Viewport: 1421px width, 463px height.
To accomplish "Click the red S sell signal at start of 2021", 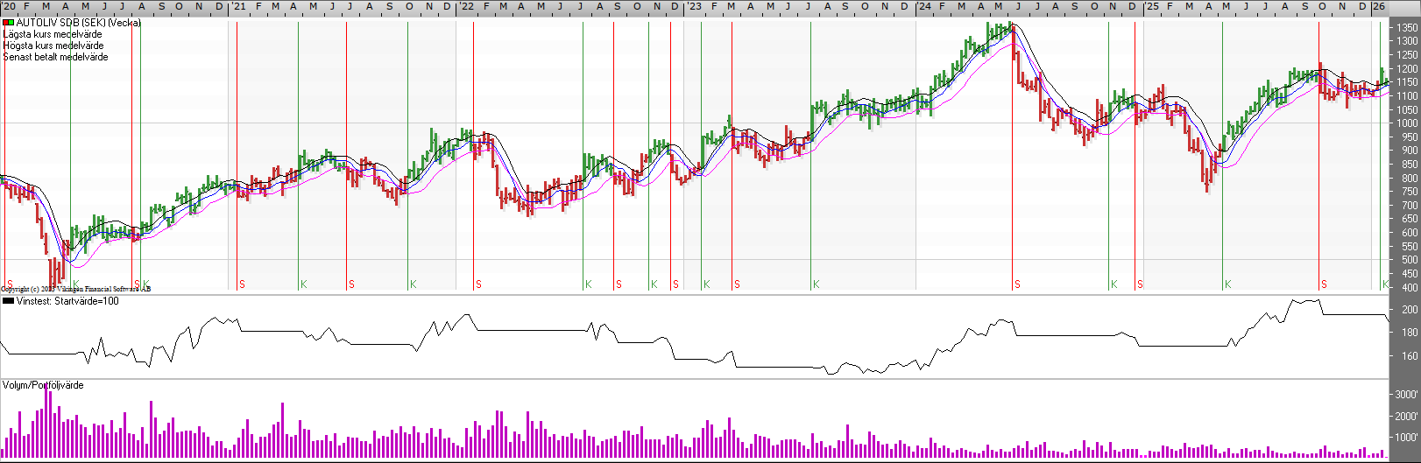I will pos(242,284).
